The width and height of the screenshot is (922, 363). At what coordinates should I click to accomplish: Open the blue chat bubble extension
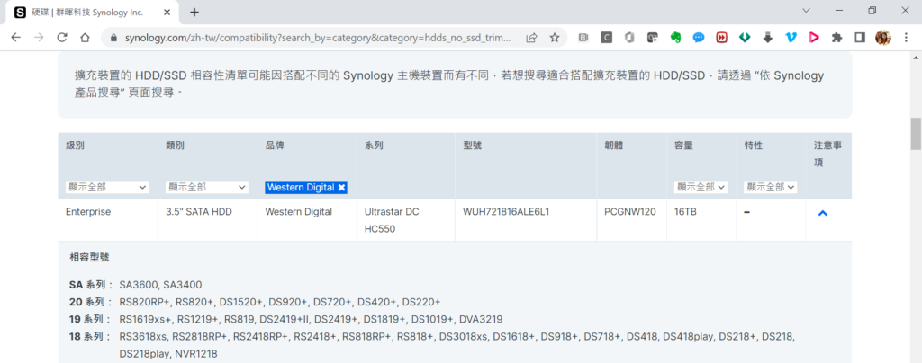pos(699,38)
